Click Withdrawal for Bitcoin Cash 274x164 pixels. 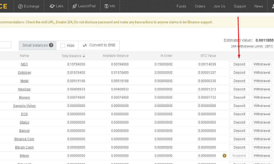(262, 147)
